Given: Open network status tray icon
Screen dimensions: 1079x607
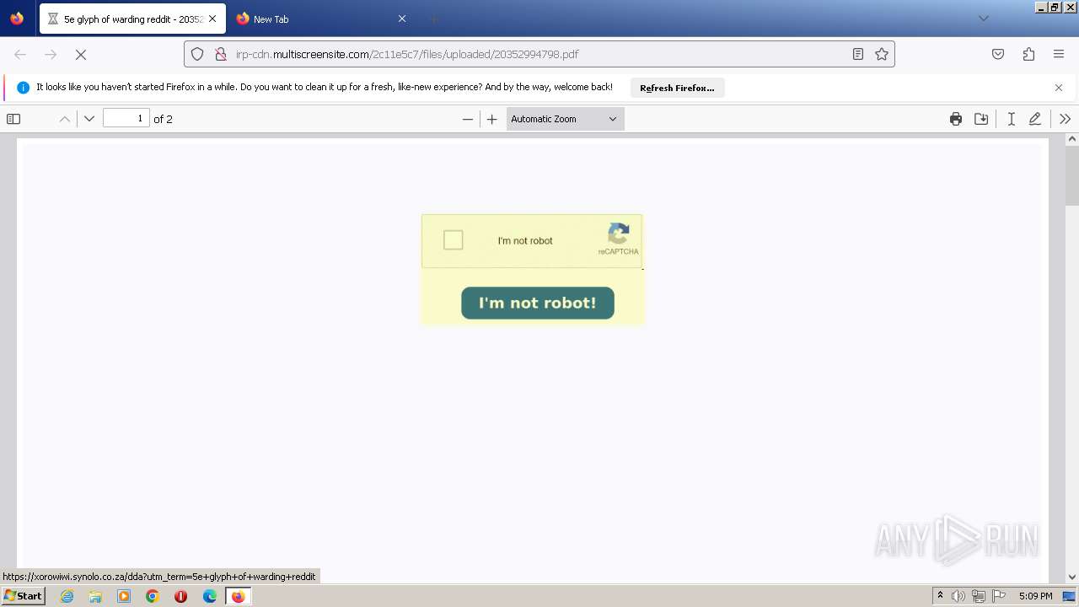Looking at the screenshot, I should [979, 596].
